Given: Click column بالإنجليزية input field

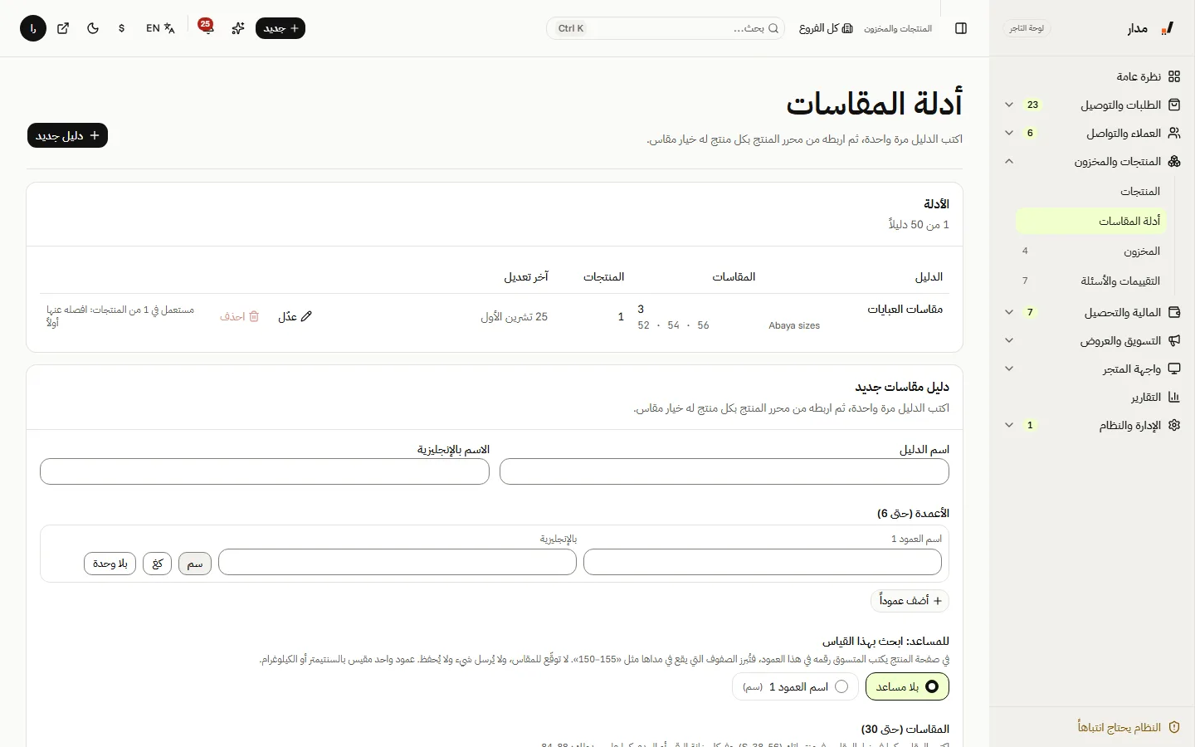Looking at the screenshot, I should point(398,562).
